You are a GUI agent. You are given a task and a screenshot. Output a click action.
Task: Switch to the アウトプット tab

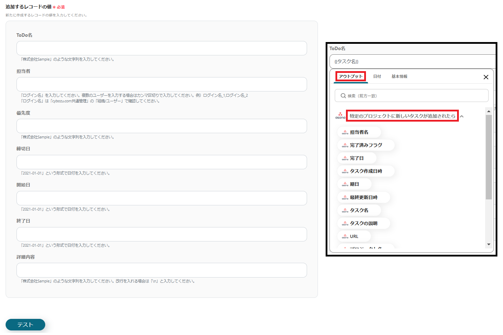351,76
